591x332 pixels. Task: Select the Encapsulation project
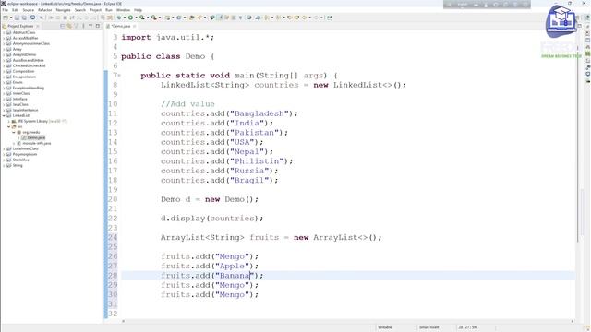pyautogui.click(x=24, y=77)
